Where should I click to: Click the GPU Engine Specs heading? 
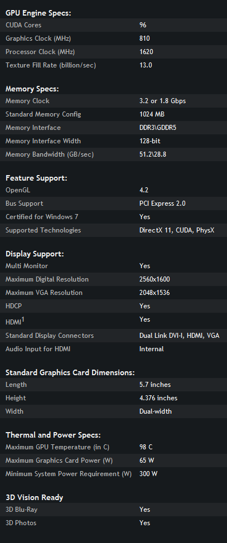[38, 13]
